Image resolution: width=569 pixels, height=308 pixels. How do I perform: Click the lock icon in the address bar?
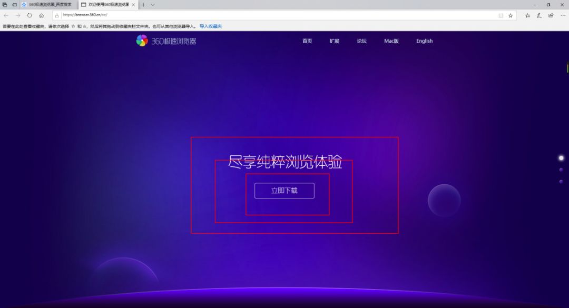[x=56, y=16]
